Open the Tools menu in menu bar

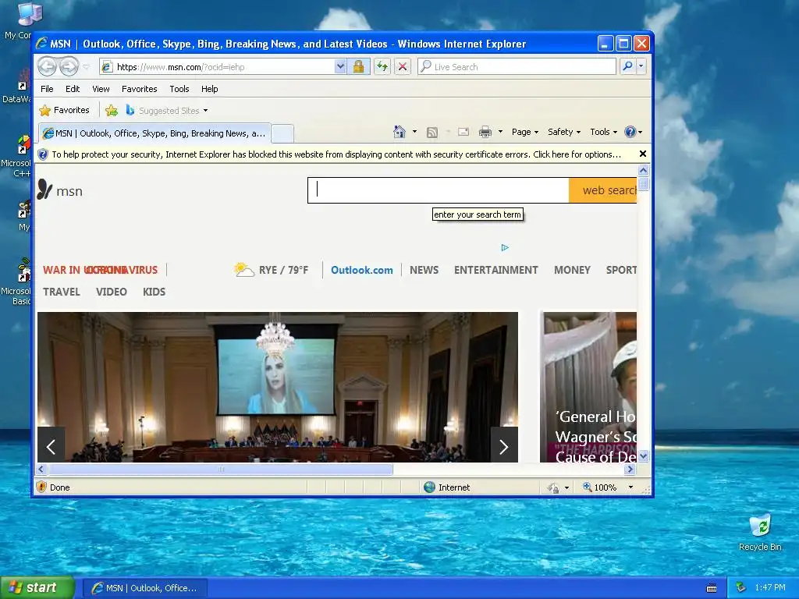[179, 89]
